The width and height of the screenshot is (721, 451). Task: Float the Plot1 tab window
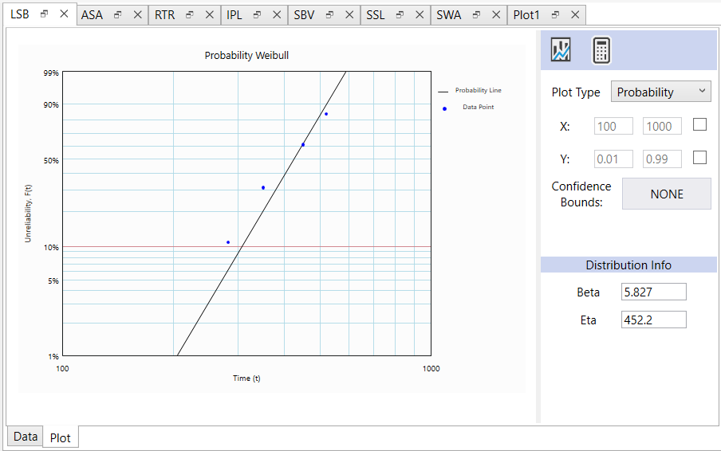tap(555, 14)
